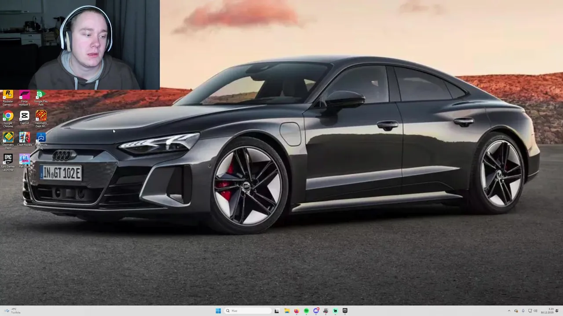Open the volume control speaker icon
Image resolution: width=563 pixels, height=316 pixels.
[x=535, y=311]
